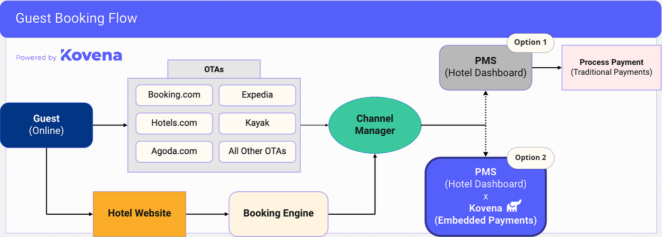
Task: Select the blue PMS x Kovena box
Action: (486, 196)
